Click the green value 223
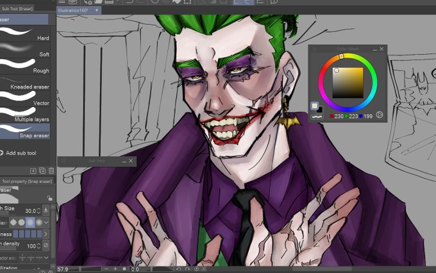 (x=353, y=116)
